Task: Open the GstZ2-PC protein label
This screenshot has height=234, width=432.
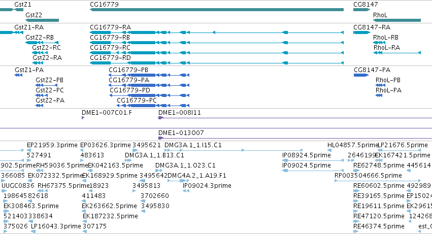Action: click(x=50, y=90)
